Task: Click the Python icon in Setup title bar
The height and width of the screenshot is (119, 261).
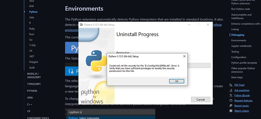Action: coord(81,25)
